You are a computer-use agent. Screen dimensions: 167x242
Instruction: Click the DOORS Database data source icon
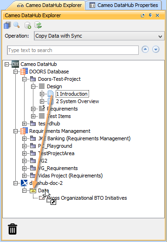[x=24, y=72]
